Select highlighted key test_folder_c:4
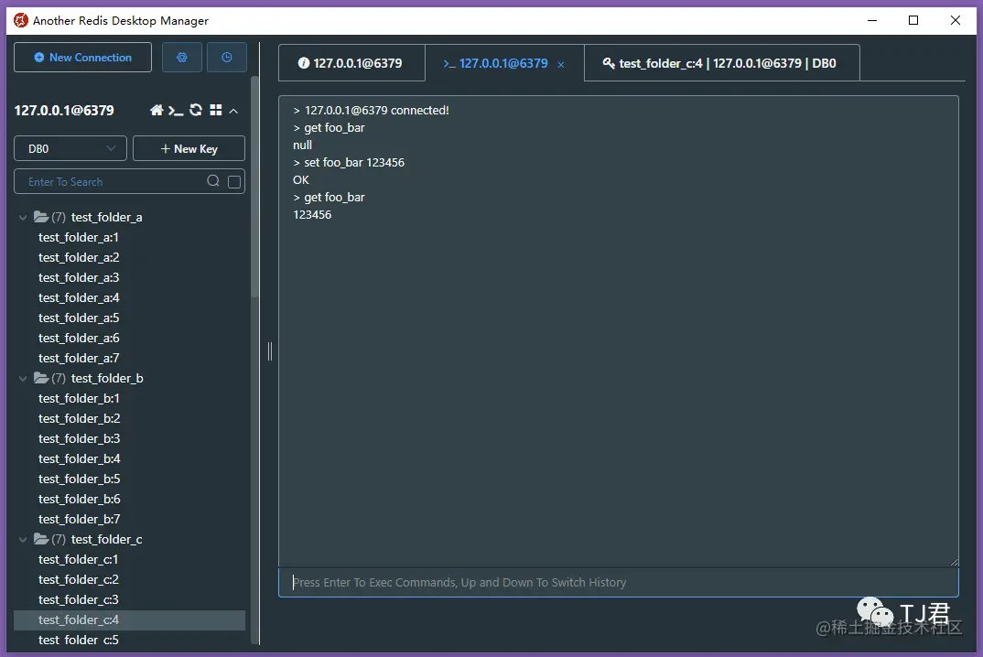 click(129, 620)
